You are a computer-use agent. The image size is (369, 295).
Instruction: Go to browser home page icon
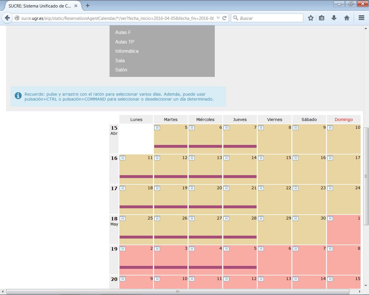(347, 18)
